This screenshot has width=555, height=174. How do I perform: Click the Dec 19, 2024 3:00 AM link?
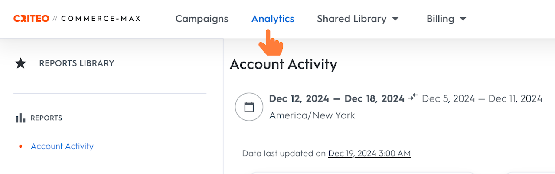(369, 153)
